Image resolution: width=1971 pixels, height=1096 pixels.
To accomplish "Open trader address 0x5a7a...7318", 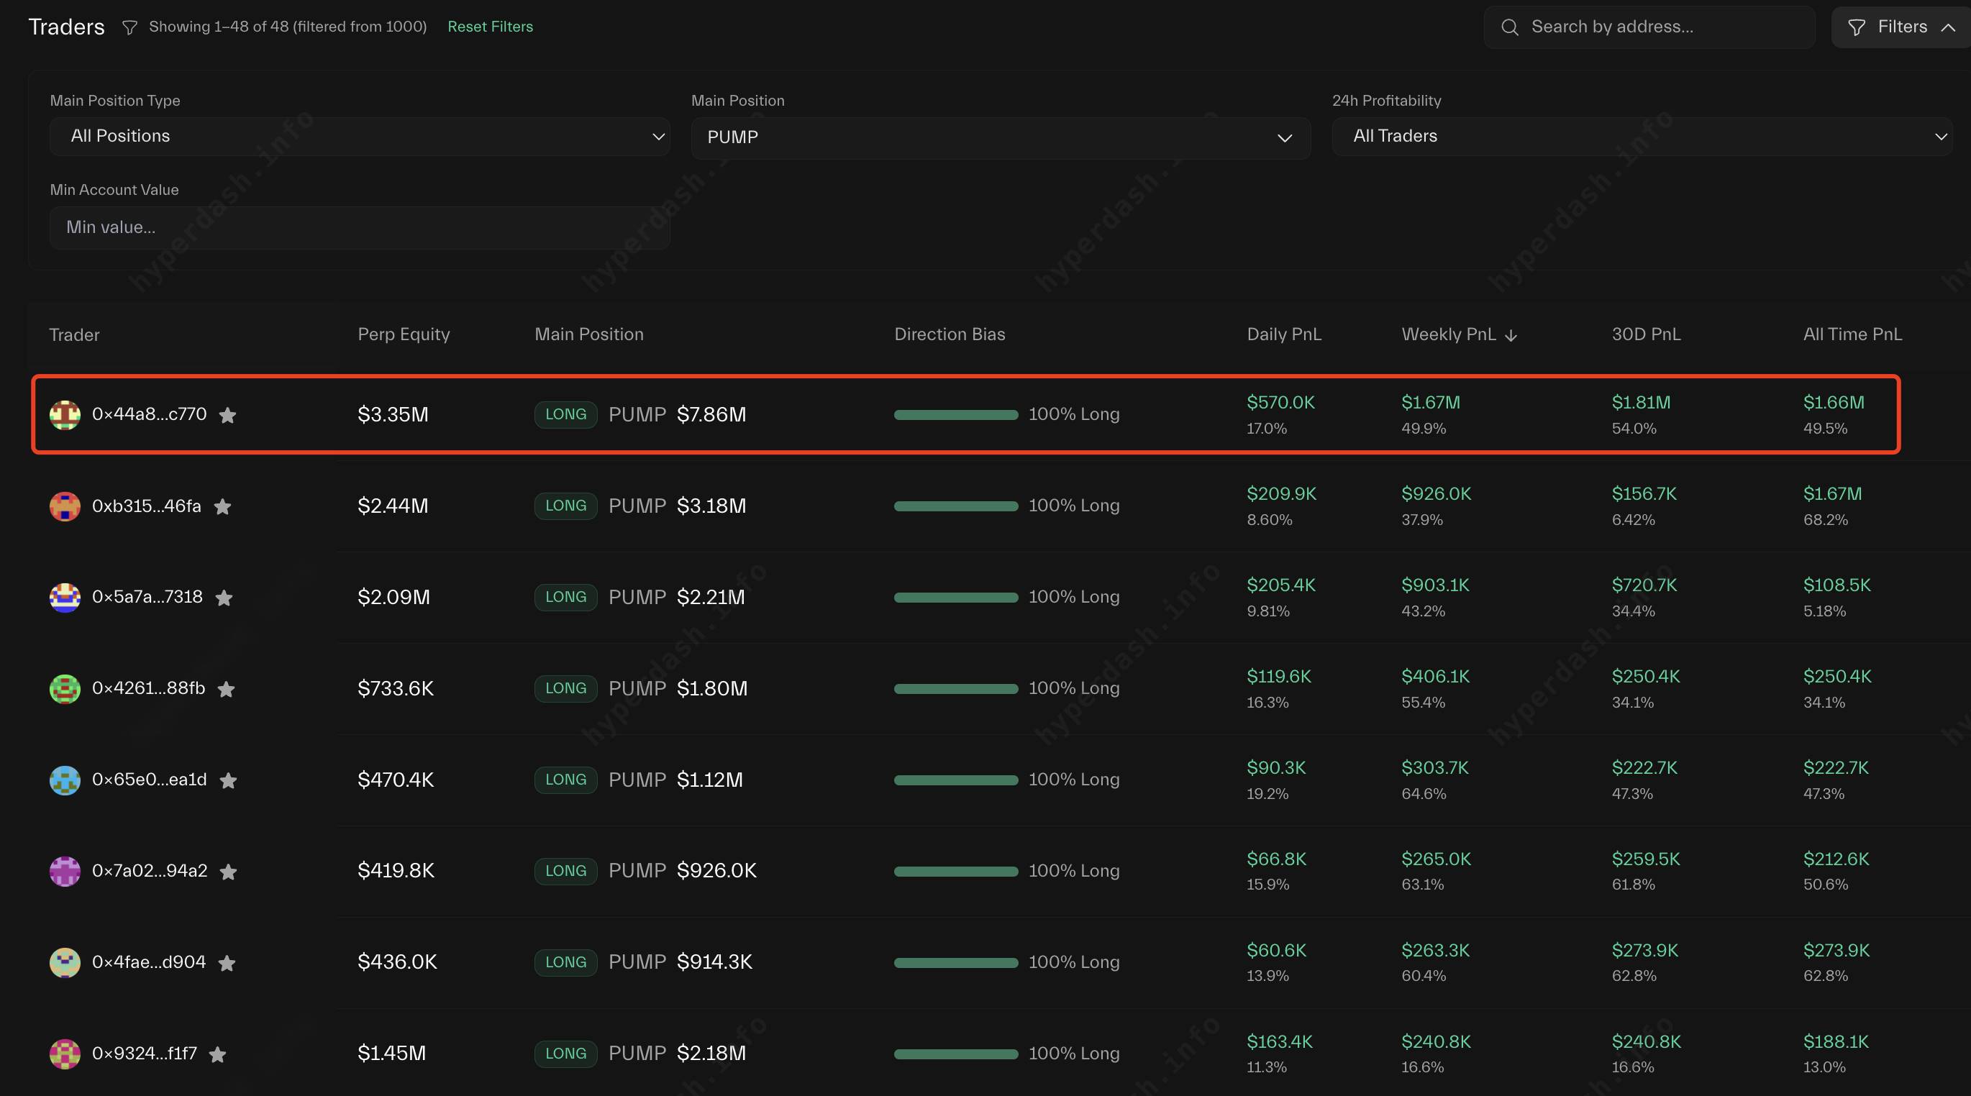I will [x=147, y=597].
